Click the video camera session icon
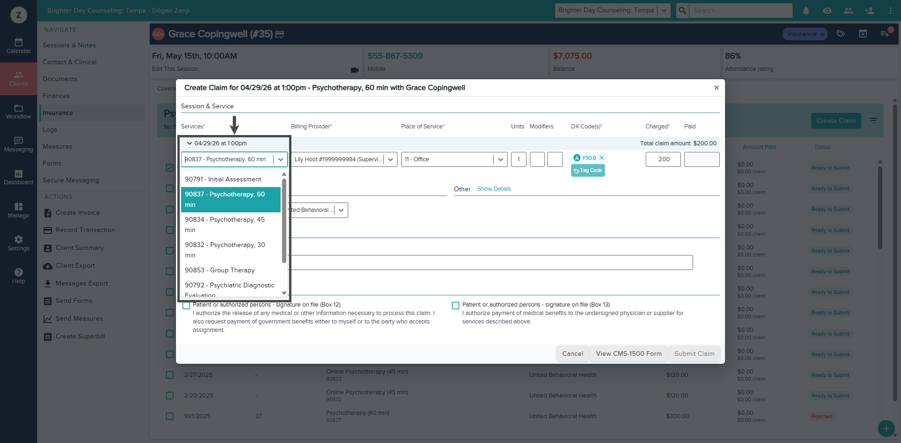Screen dimensions: 901x443 point(354,70)
